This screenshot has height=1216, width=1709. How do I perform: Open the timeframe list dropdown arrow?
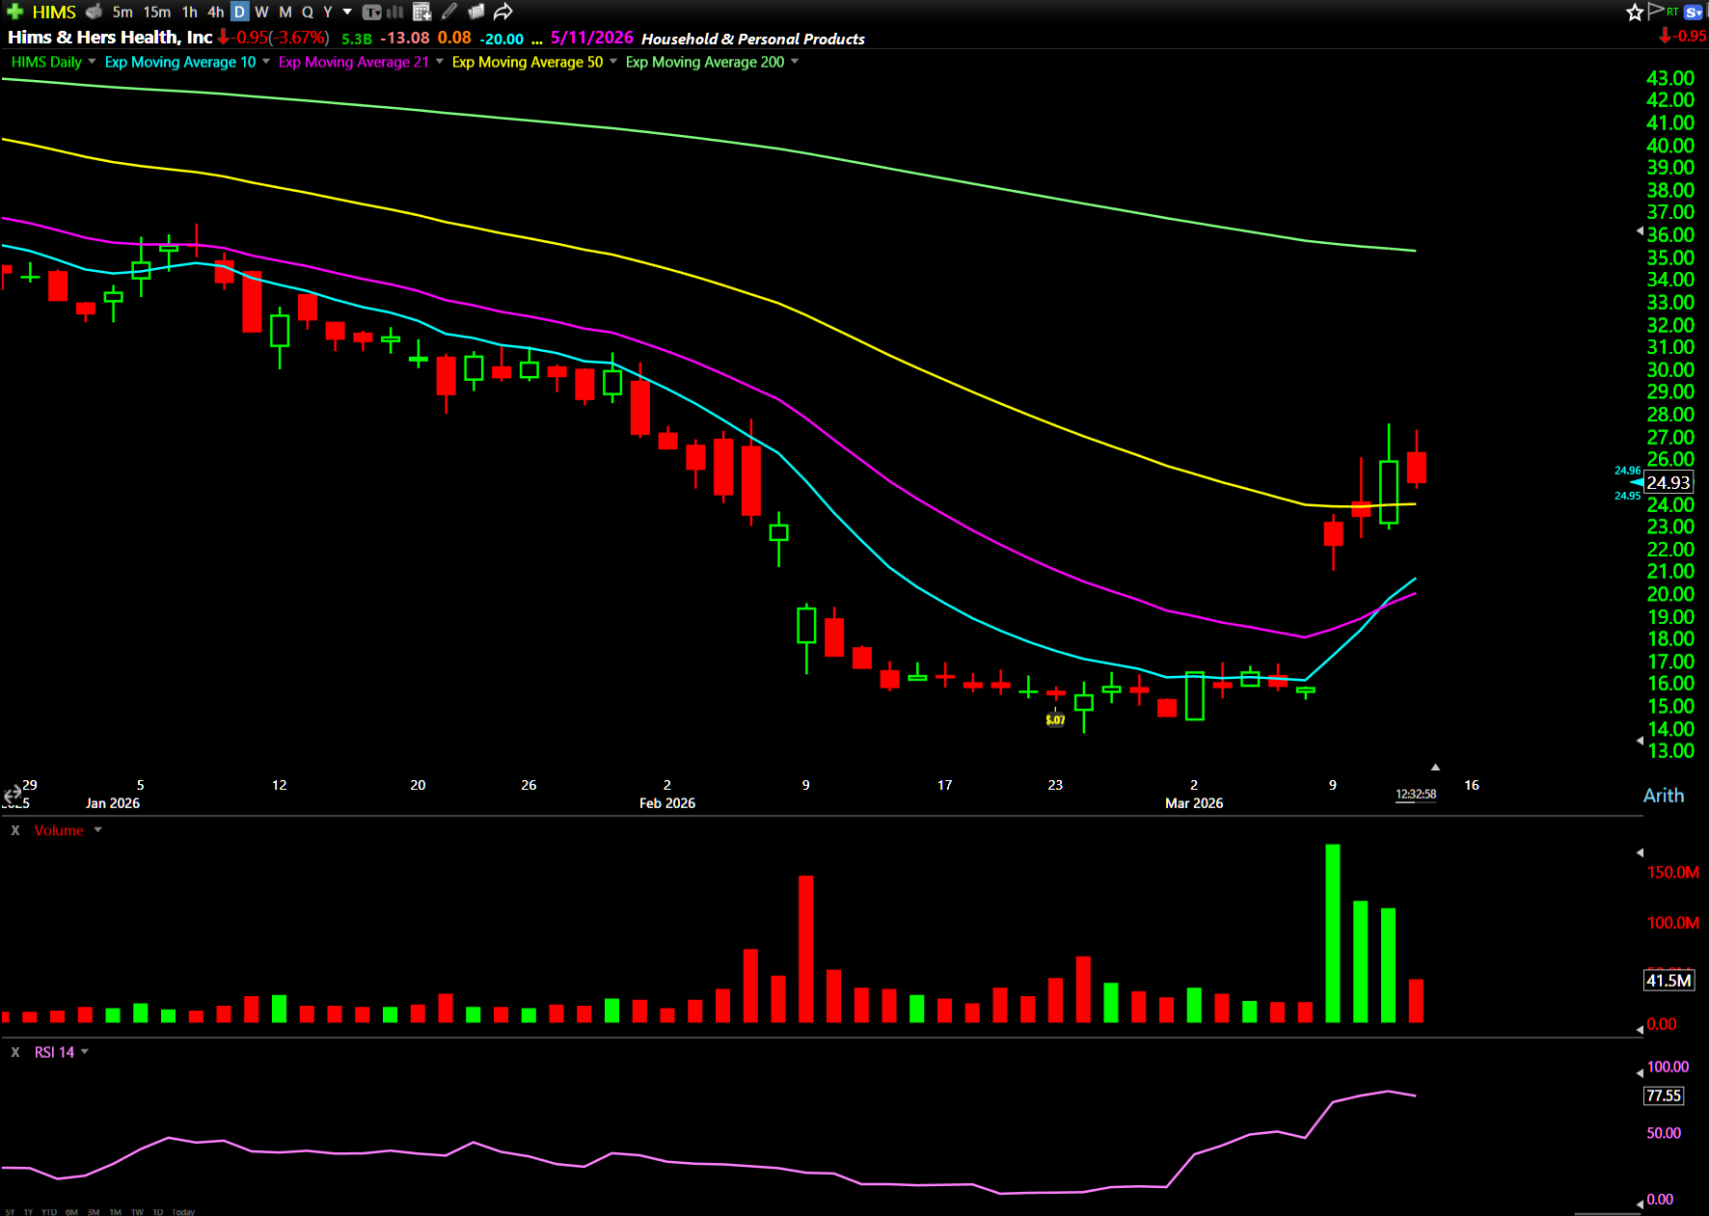pos(347,12)
